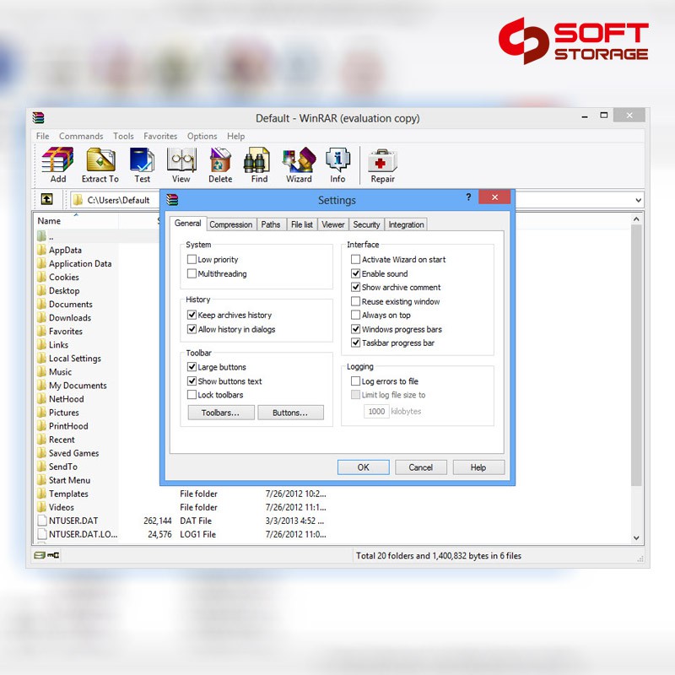This screenshot has height=675, width=675.
Task: Select the Music folder icon
Action: [41, 371]
